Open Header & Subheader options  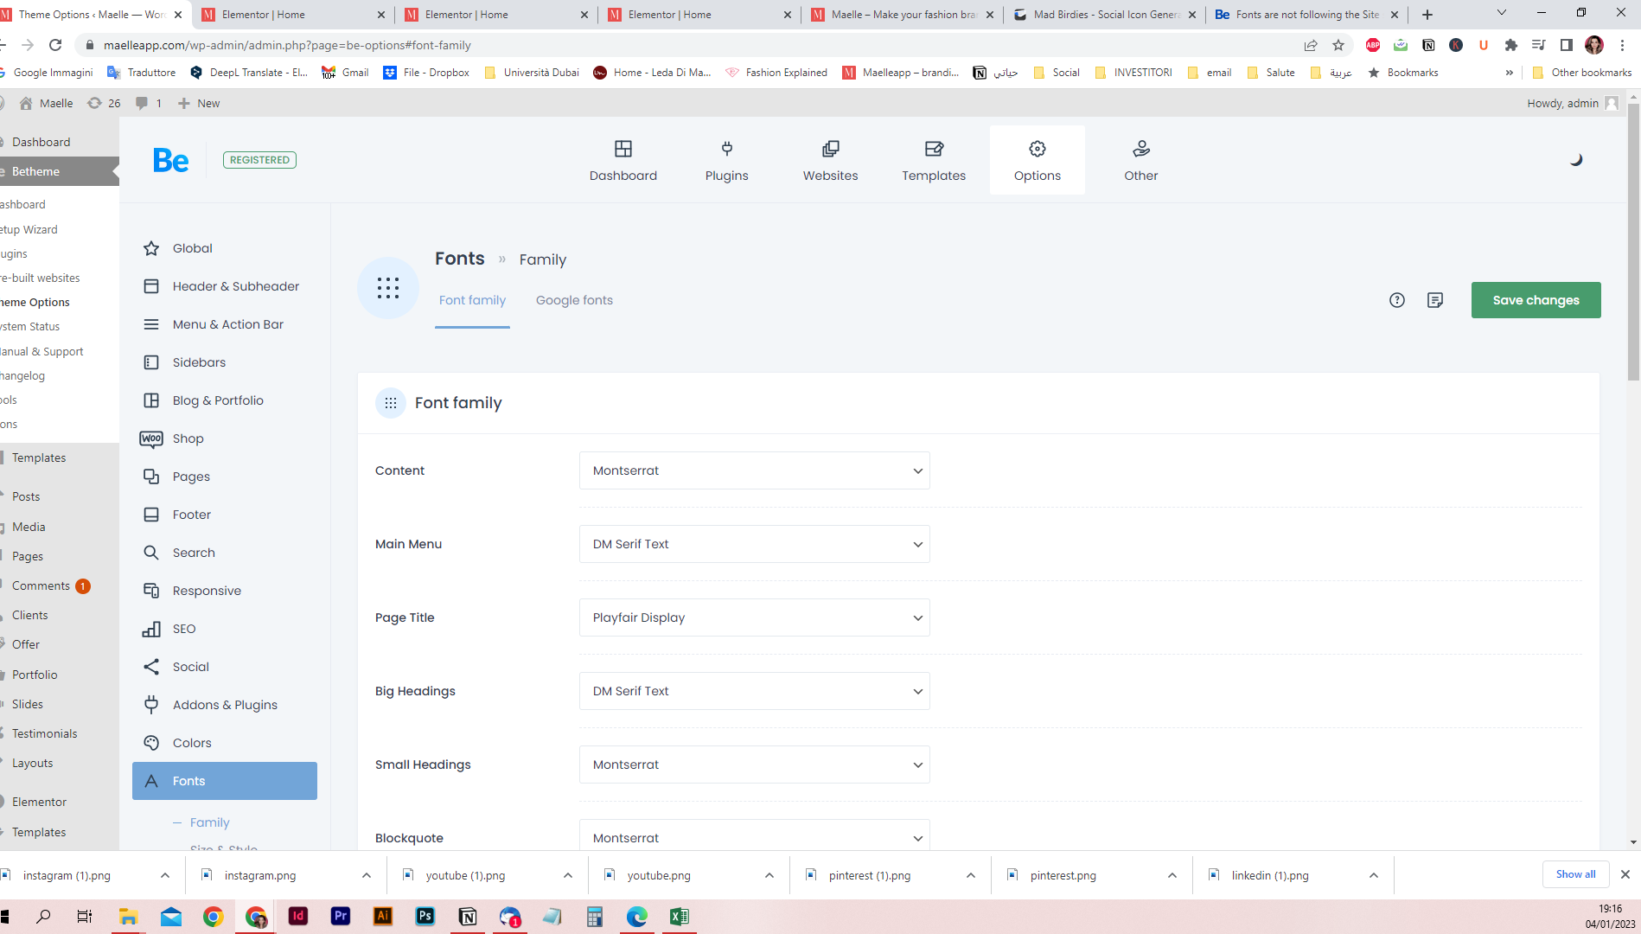(225, 286)
